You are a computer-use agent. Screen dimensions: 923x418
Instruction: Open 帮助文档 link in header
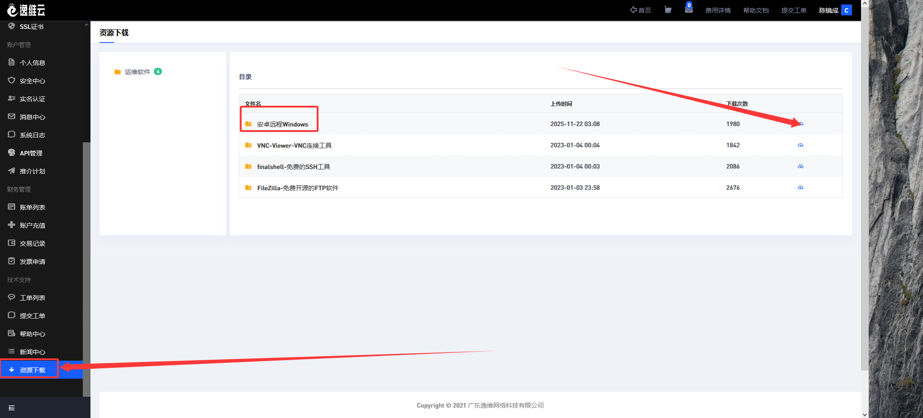tap(756, 10)
